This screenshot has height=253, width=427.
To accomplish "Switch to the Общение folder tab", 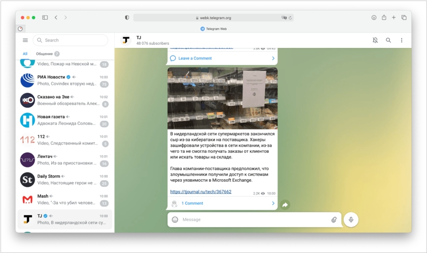I will (48, 54).
